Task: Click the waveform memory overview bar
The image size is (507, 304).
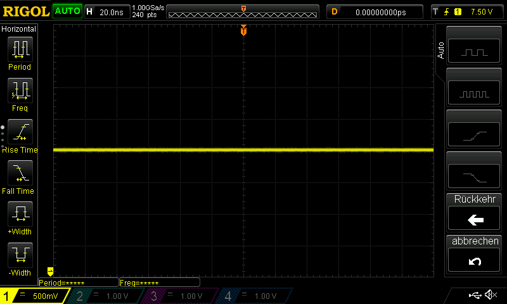Action: 243,12
